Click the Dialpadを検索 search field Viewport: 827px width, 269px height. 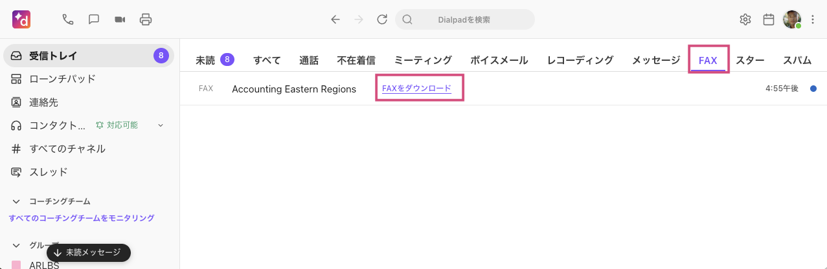(464, 19)
